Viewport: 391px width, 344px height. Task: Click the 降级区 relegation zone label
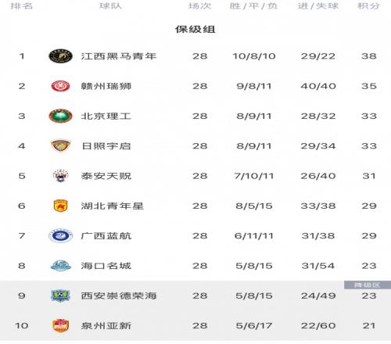(368, 285)
